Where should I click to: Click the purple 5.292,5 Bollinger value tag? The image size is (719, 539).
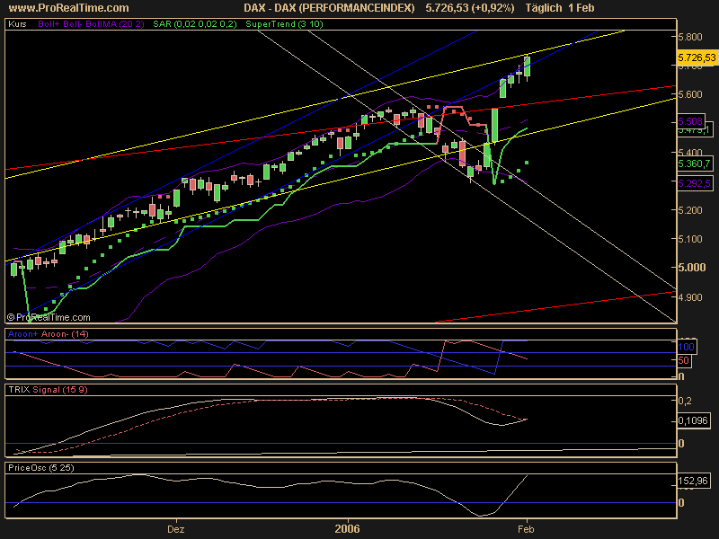pos(695,183)
